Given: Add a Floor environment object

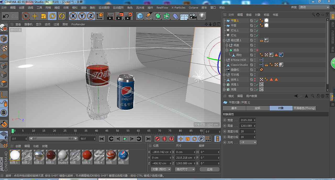Looking at the screenshot, I should [184, 16].
